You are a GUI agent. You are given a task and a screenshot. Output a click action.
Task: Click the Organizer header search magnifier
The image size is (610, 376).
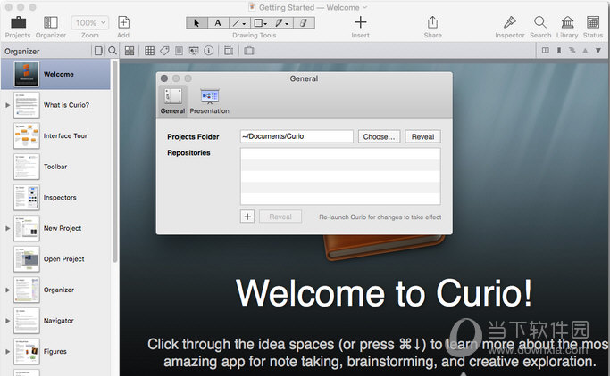click(113, 51)
